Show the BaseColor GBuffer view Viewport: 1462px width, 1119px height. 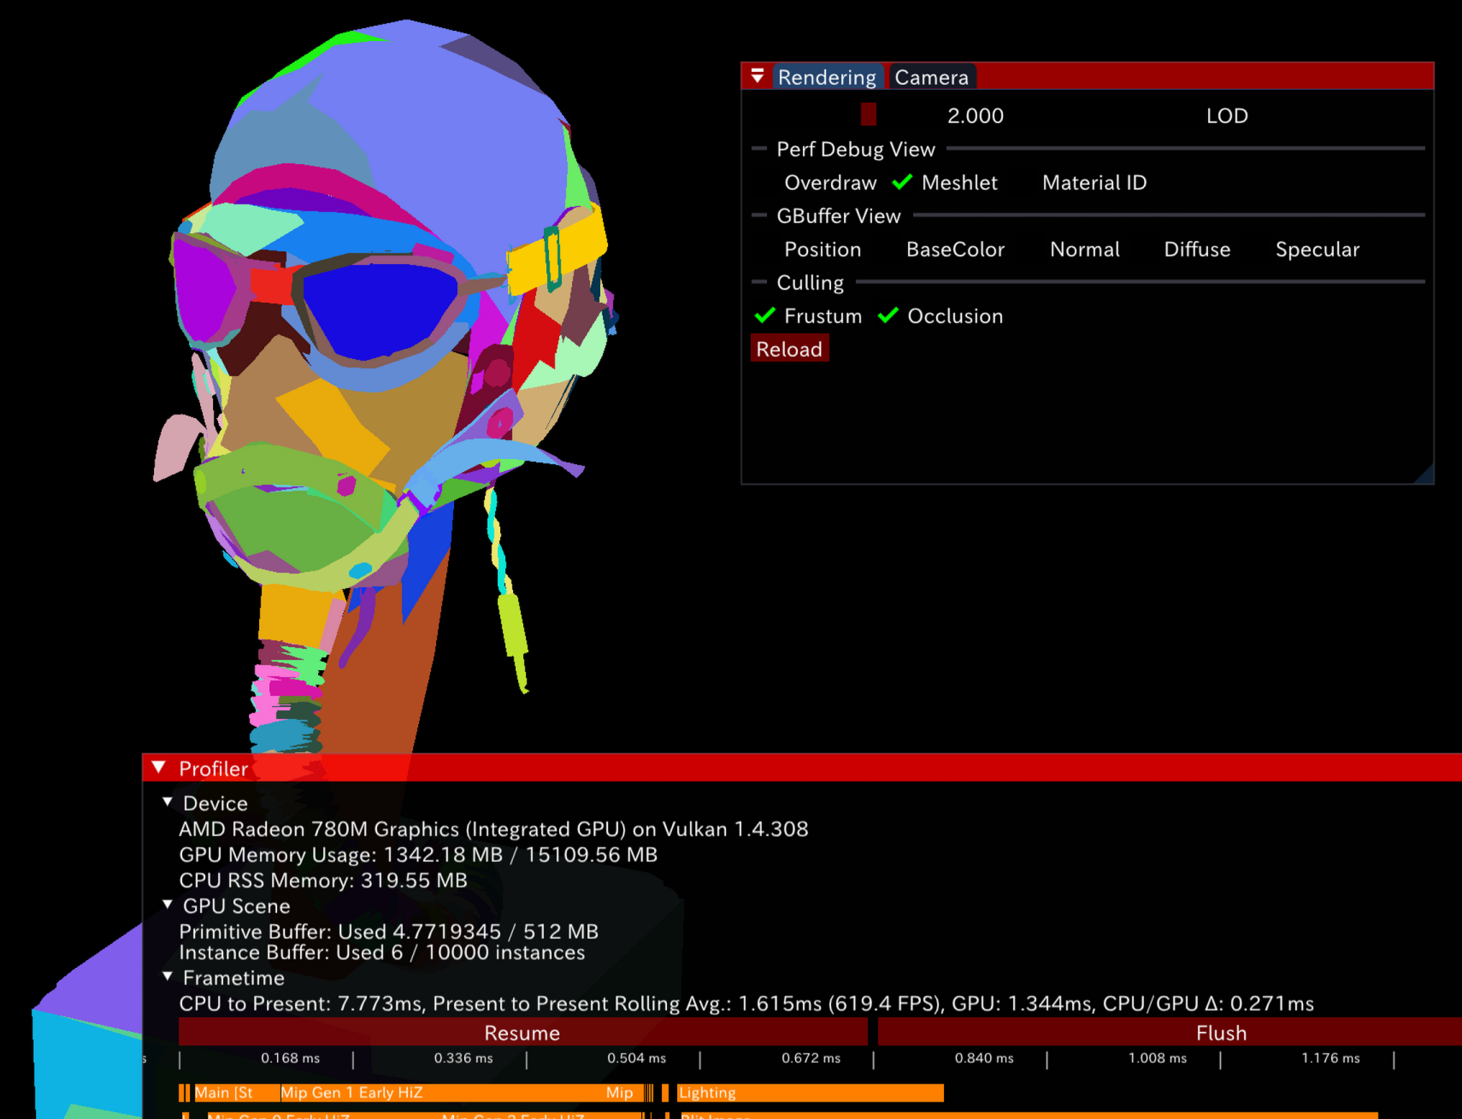954,250
